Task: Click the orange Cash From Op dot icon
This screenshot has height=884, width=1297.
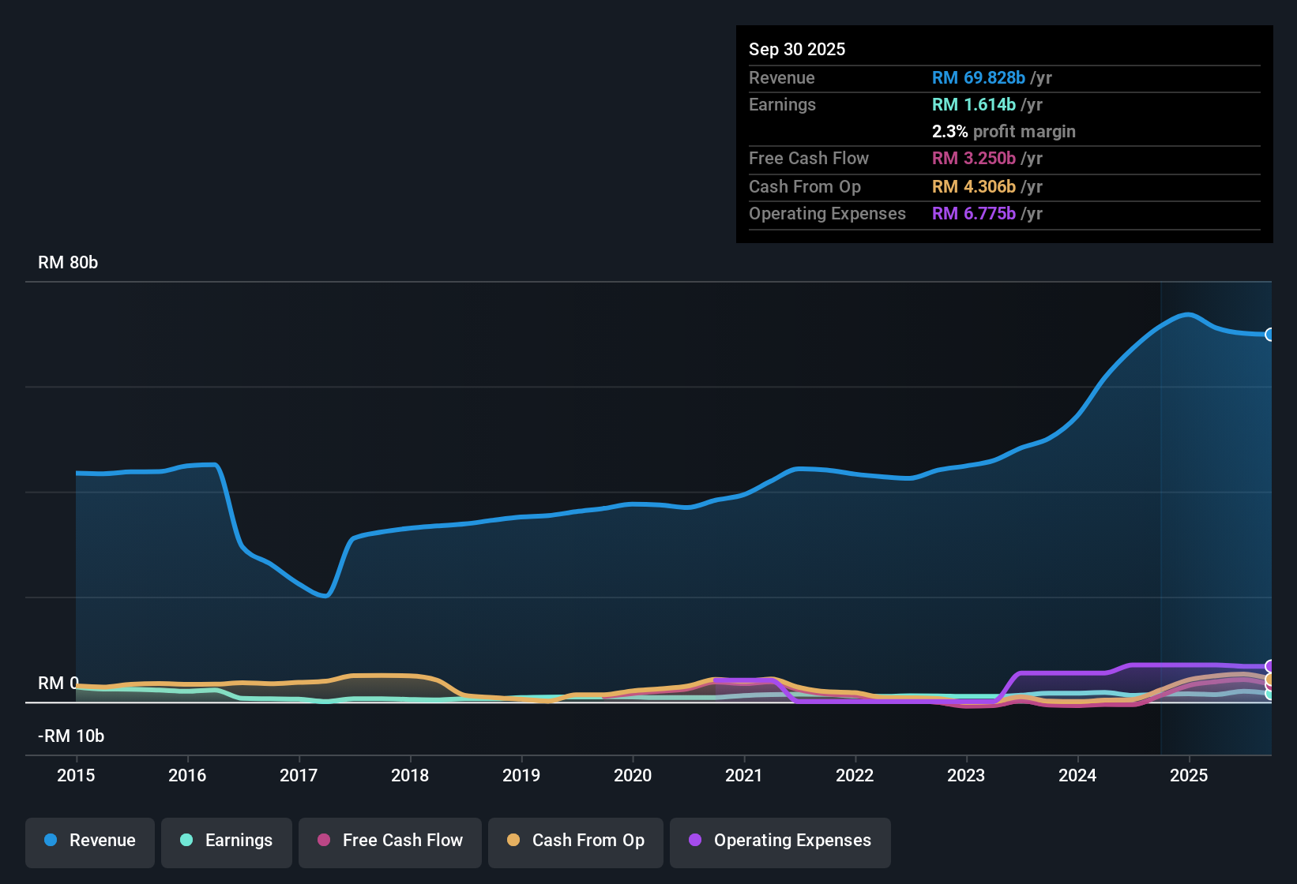Action: pos(513,841)
